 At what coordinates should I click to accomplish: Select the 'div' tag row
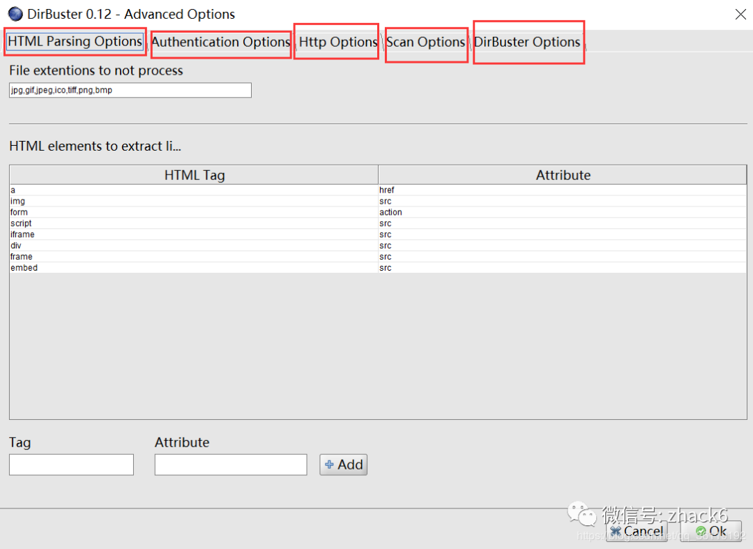point(378,246)
